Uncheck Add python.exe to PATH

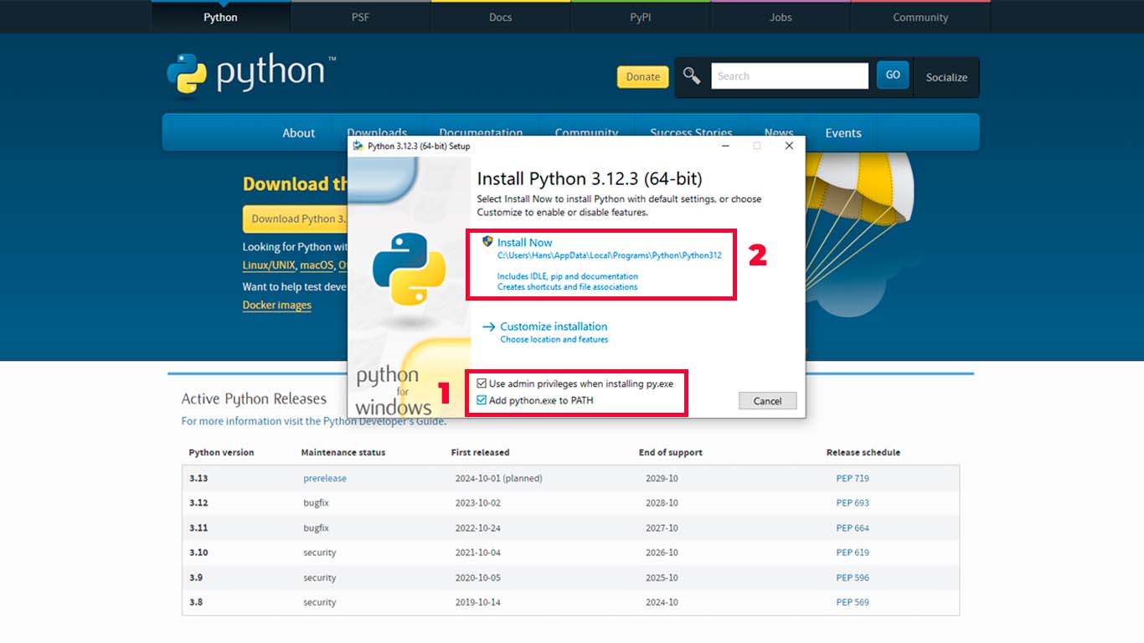[482, 400]
